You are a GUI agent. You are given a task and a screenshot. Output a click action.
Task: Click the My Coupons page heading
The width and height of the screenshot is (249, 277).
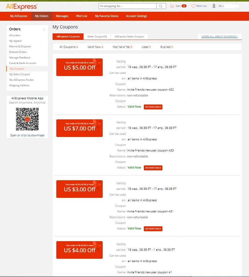65,27
